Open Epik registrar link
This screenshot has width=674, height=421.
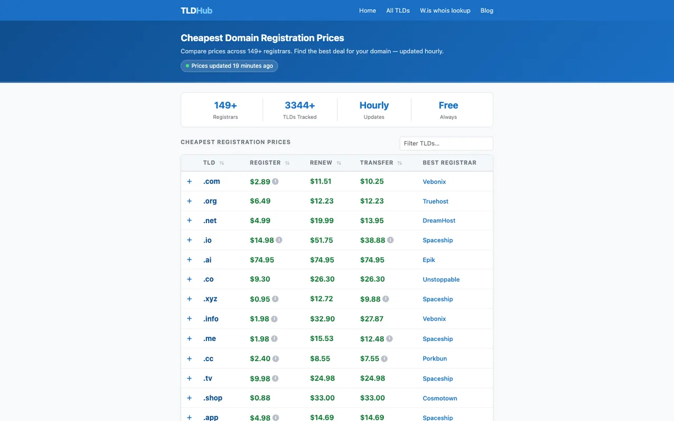tap(429, 260)
